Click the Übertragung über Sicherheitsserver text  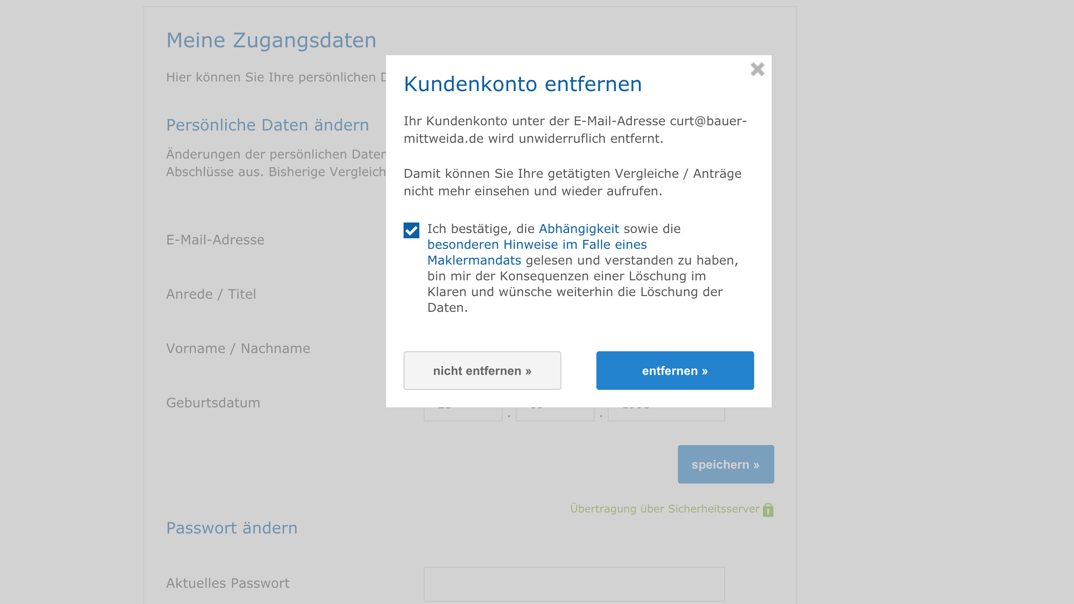tap(664, 509)
